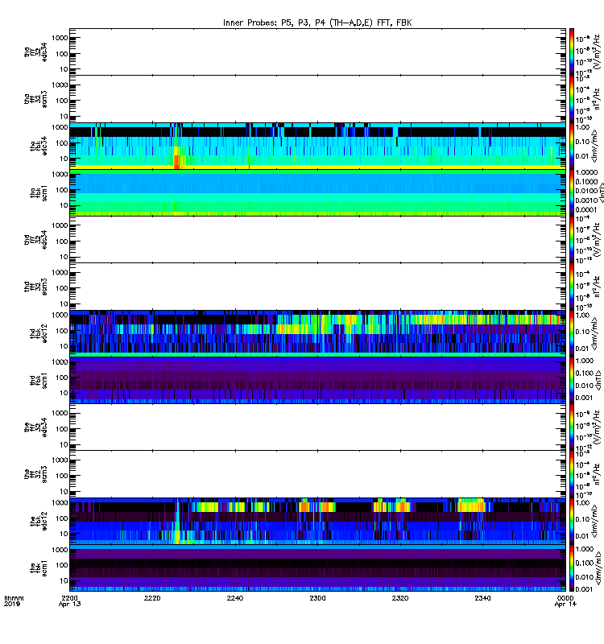Click the color bar beside the thd fbk scm1 panel
604x644 pixels.
click(572, 380)
